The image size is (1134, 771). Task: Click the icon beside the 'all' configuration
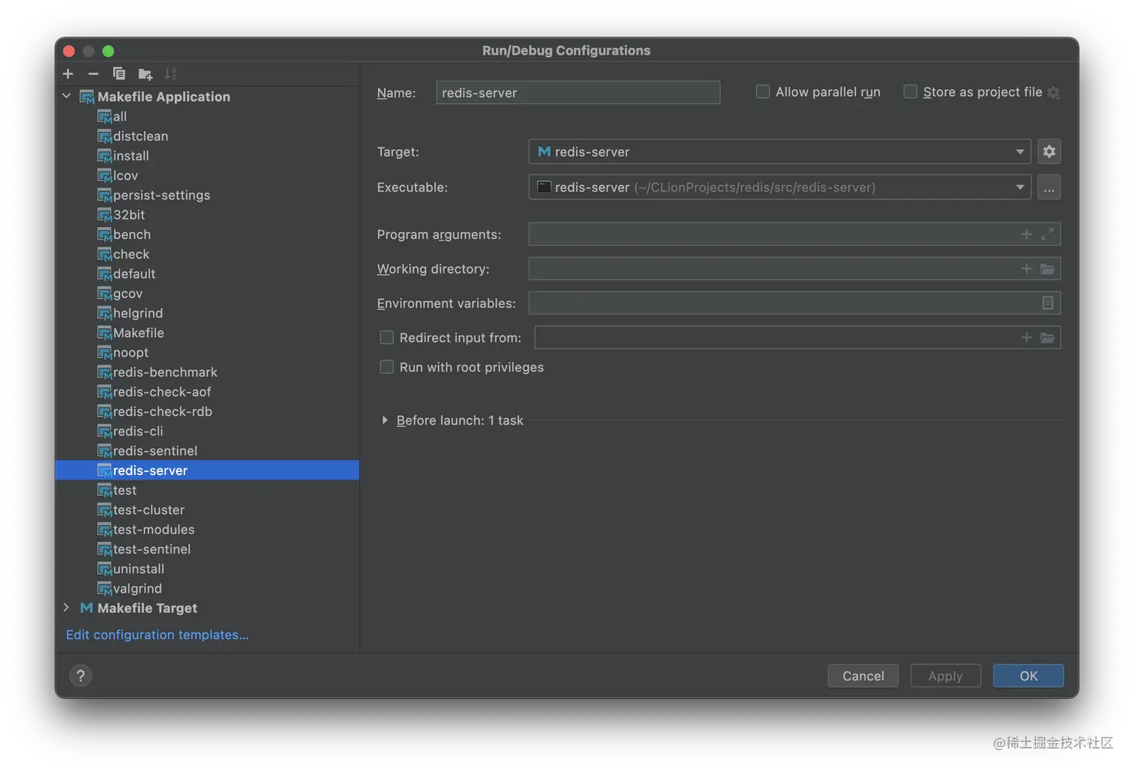pos(104,117)
